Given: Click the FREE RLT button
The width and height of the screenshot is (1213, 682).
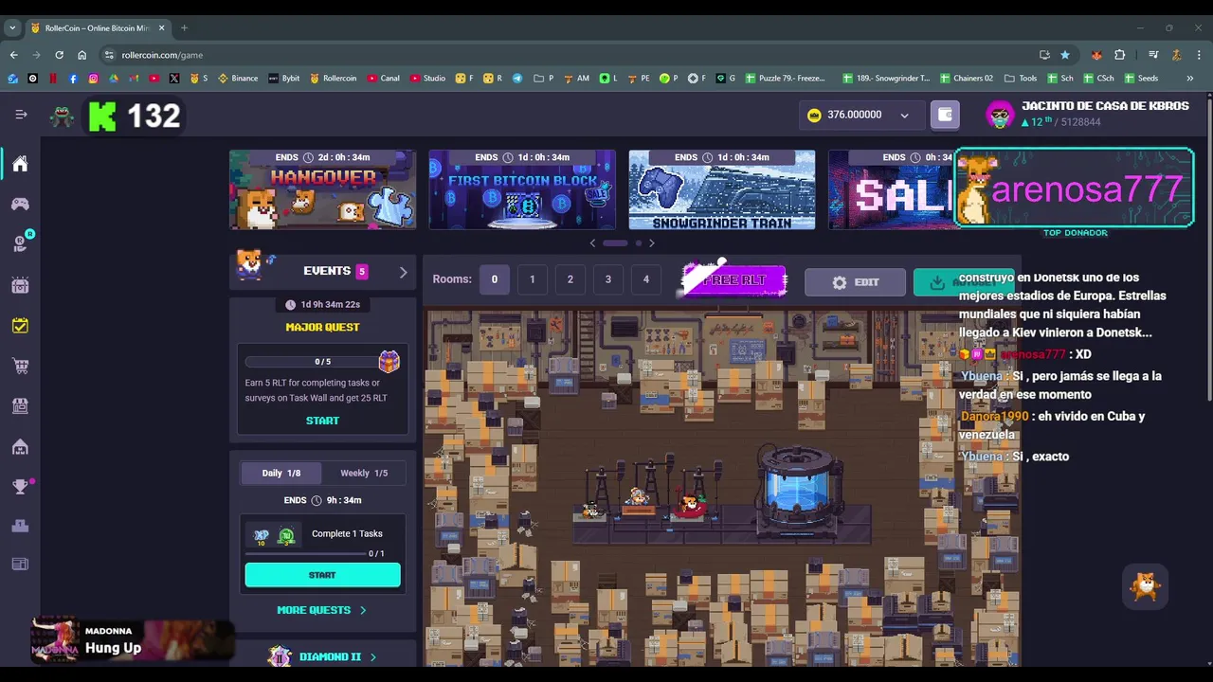Looking at the screenshot, I should point(734,280).
